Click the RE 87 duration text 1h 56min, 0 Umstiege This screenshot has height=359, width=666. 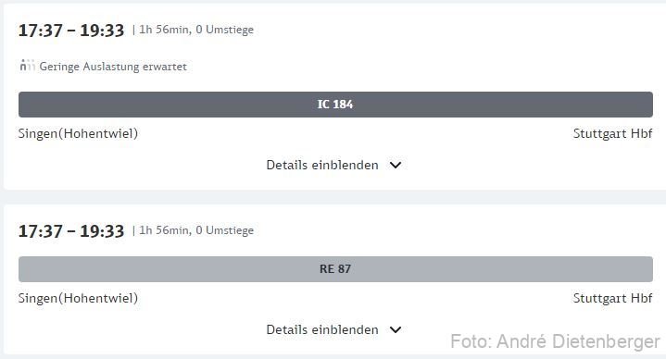coord(196,230)
